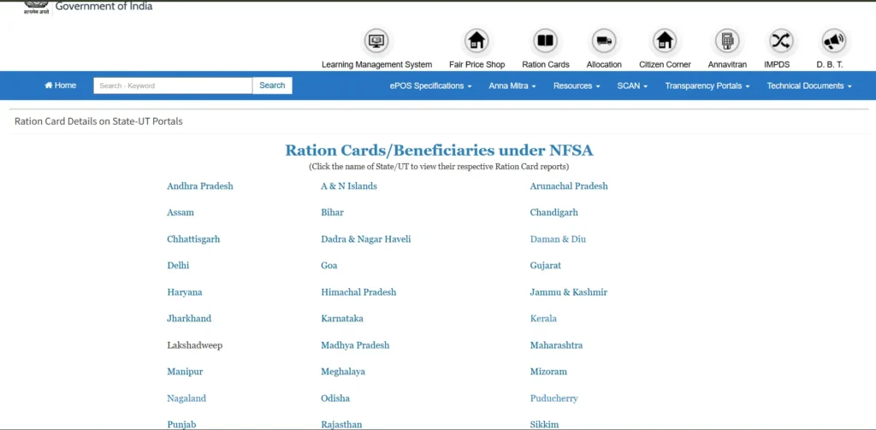The height and width of the screenshot is (430, 876).
Task: Select the Allocation truck icon
Action: [604, 41]
